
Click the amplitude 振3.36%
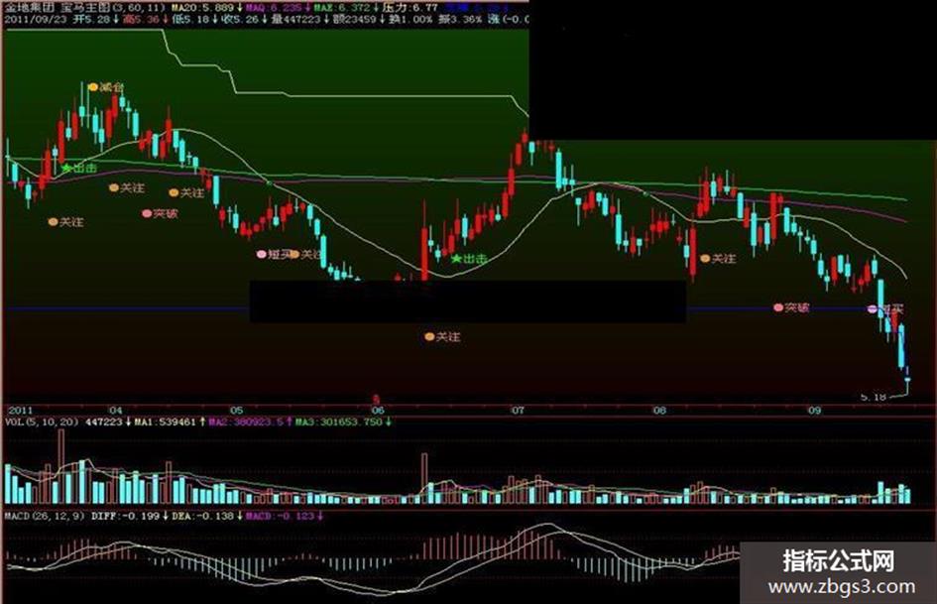coord(461,19)
